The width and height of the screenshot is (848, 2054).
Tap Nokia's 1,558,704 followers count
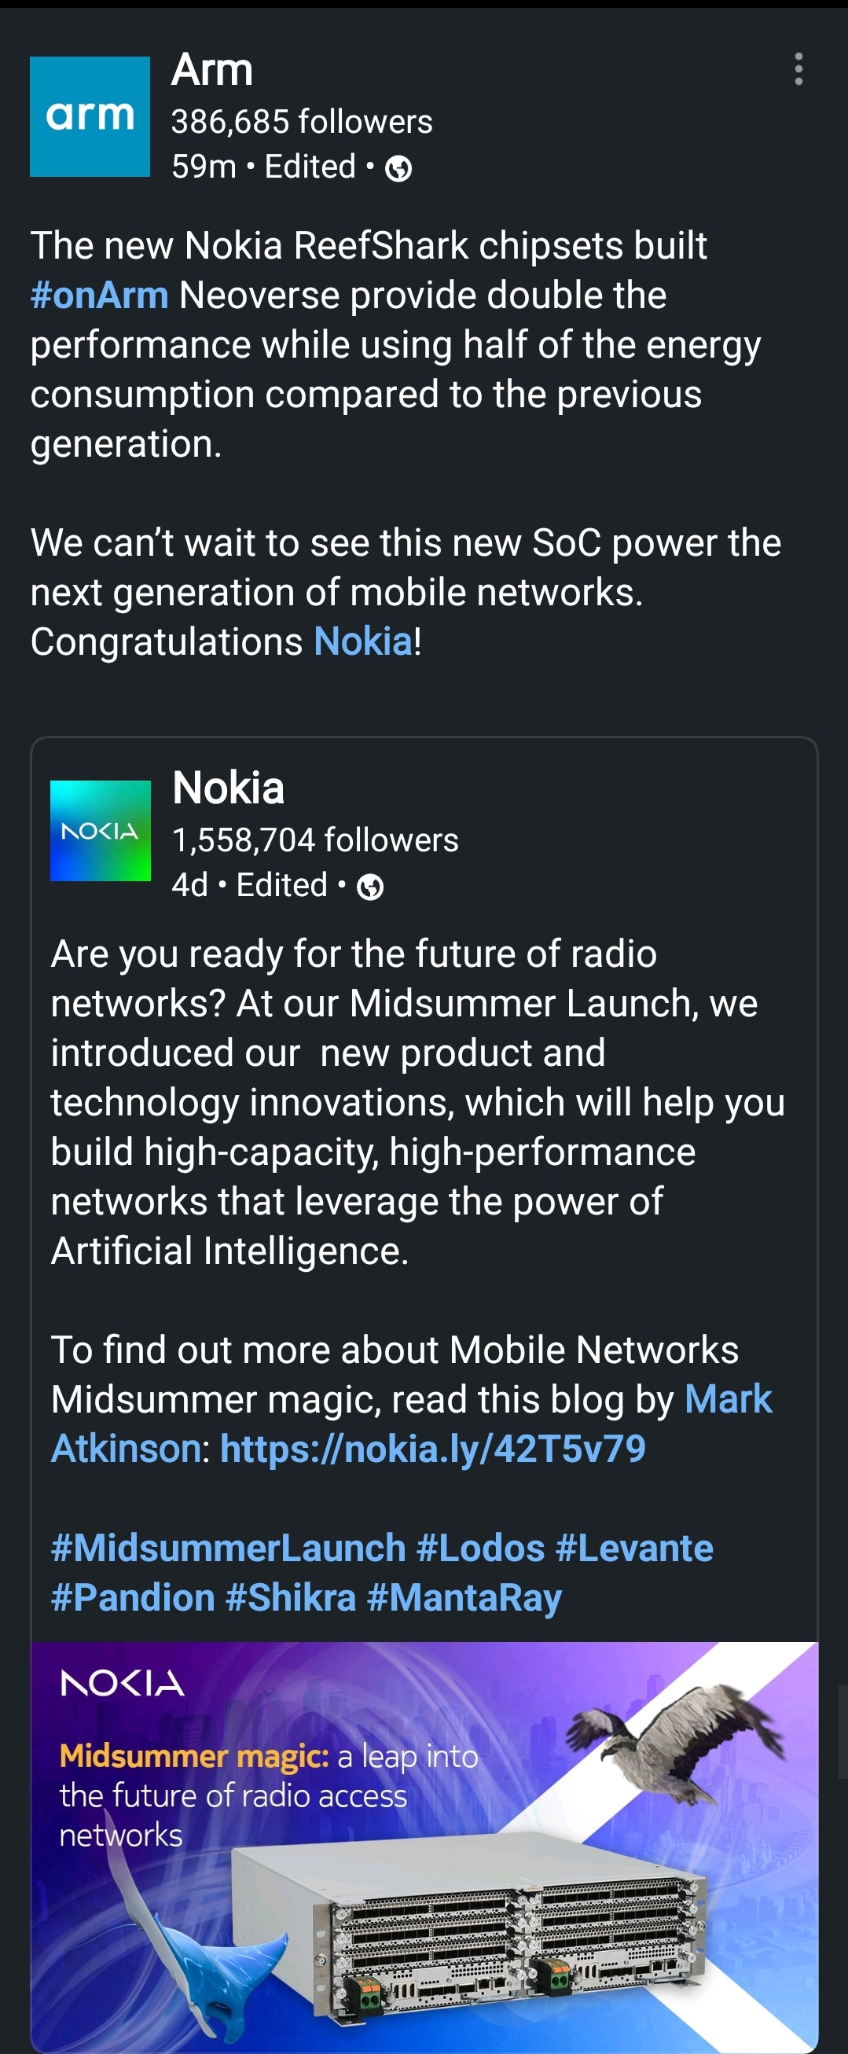[316, 840]
